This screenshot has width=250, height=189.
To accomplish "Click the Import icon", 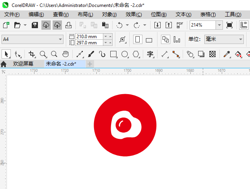I will point(158,25).
